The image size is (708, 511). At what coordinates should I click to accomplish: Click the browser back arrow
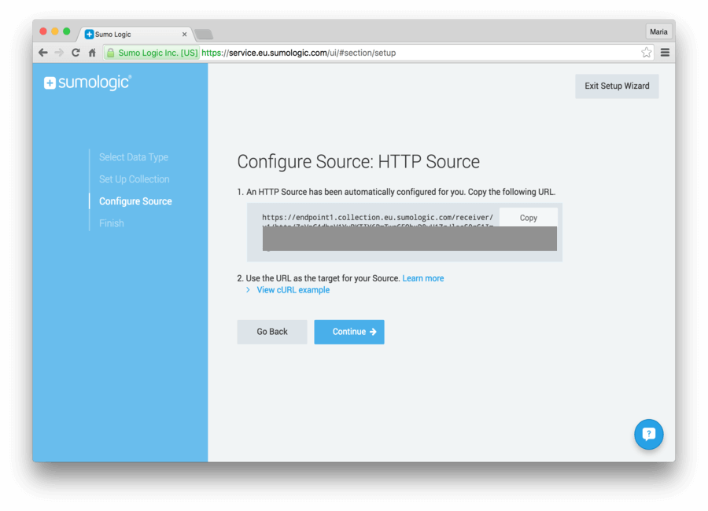tap(43, 53)
